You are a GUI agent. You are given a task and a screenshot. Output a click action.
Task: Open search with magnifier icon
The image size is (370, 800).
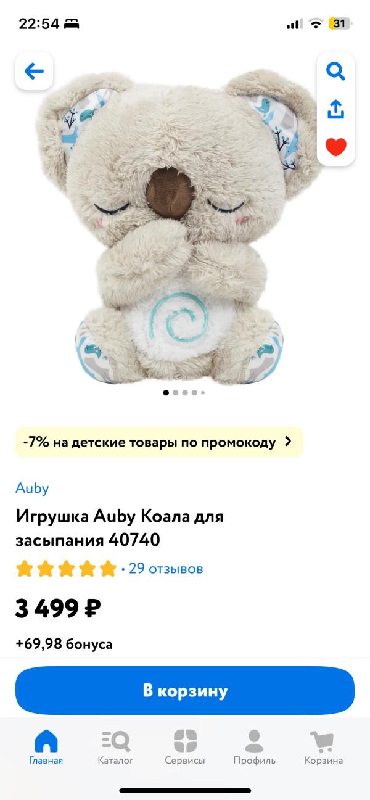pos(335,72)
